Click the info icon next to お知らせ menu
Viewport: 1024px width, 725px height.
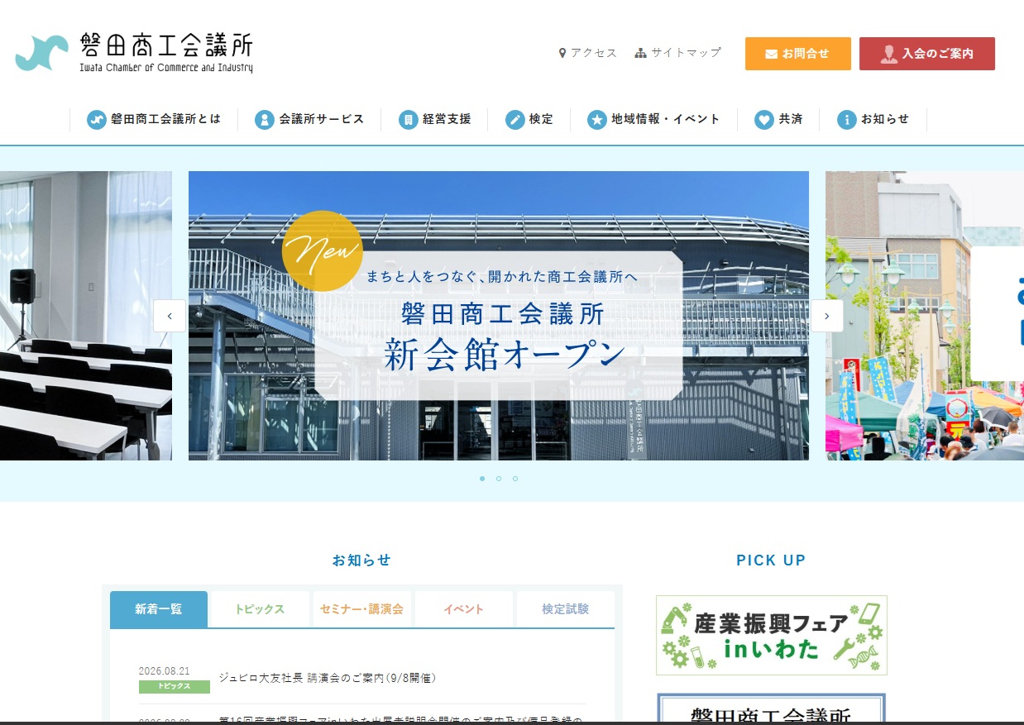pos(846,120)
